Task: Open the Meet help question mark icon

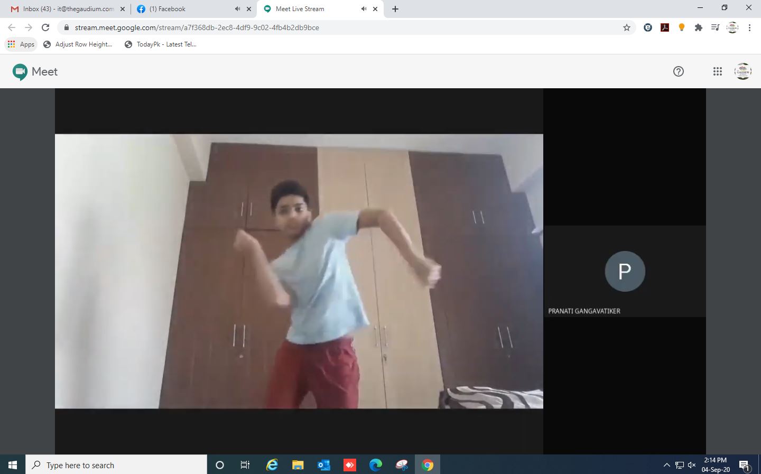Action: (x=679, y=71)
